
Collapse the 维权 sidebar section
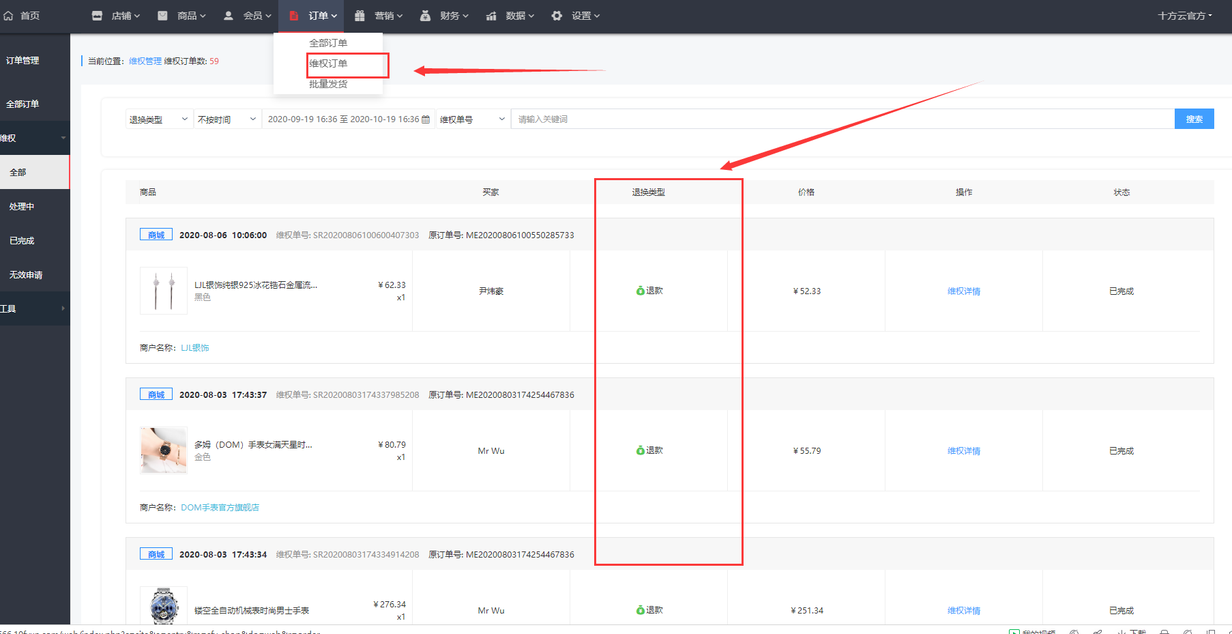(35, 138)
